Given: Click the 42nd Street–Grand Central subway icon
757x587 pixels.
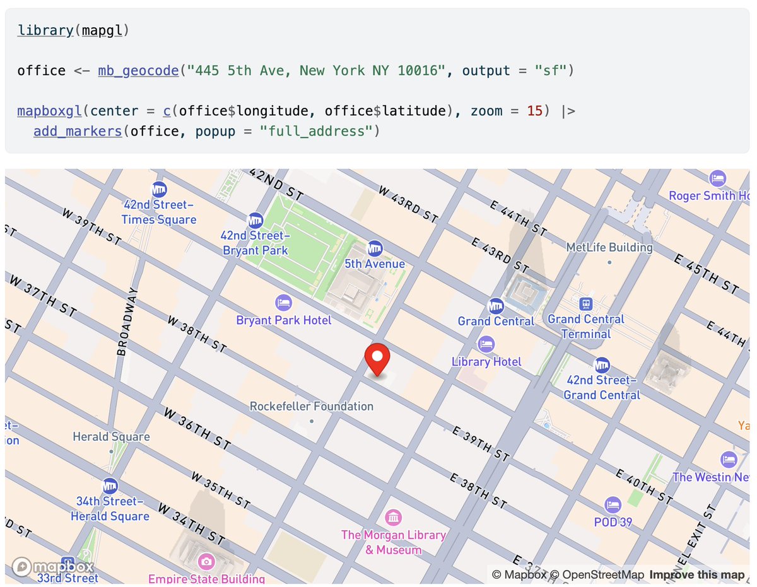Looking at the screenshot, I should (x=602, y=365).
